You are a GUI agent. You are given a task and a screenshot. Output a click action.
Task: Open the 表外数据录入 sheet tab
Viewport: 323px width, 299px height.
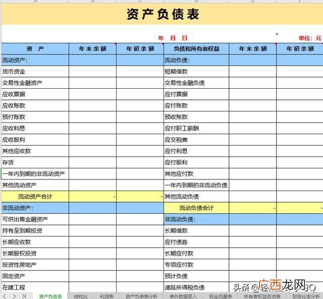coord(183,296)
